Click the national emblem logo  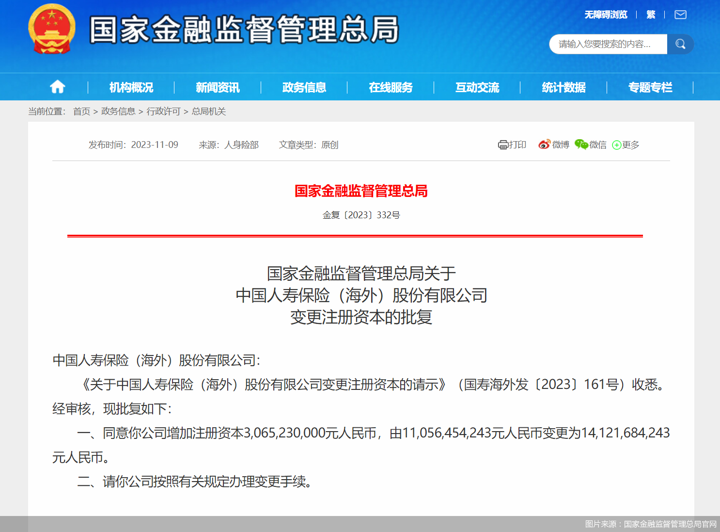[x=52, y=29]
